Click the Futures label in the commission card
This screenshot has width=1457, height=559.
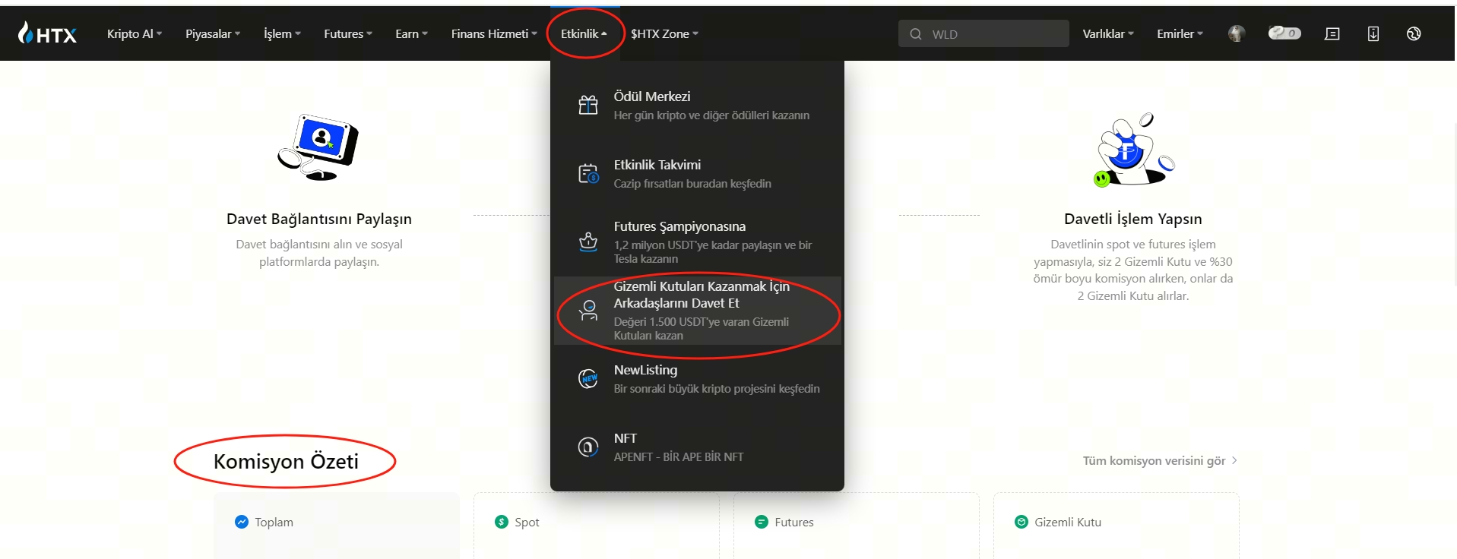pyautogui.click(x=793, y=522)
